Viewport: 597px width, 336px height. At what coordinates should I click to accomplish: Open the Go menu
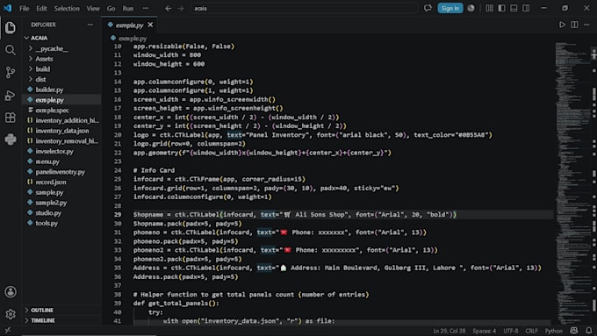coord(111,9)
